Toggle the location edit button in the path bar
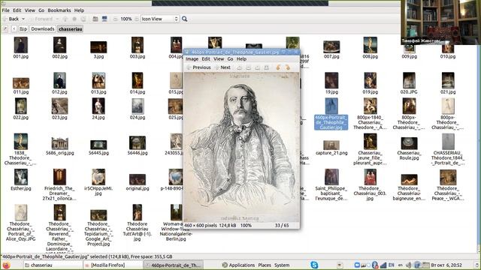 [x=5, y=29]
